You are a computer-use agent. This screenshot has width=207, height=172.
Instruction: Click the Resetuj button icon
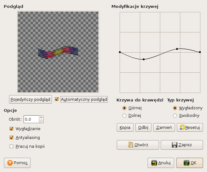[182, 128]
